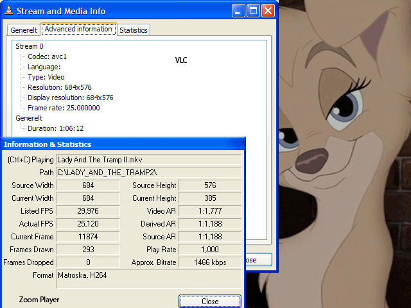Click the Format field Matroska, H264

(148, 279)
